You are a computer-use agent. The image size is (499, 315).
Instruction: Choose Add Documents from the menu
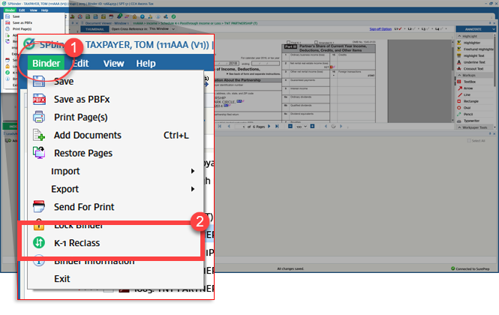(116, 135)
